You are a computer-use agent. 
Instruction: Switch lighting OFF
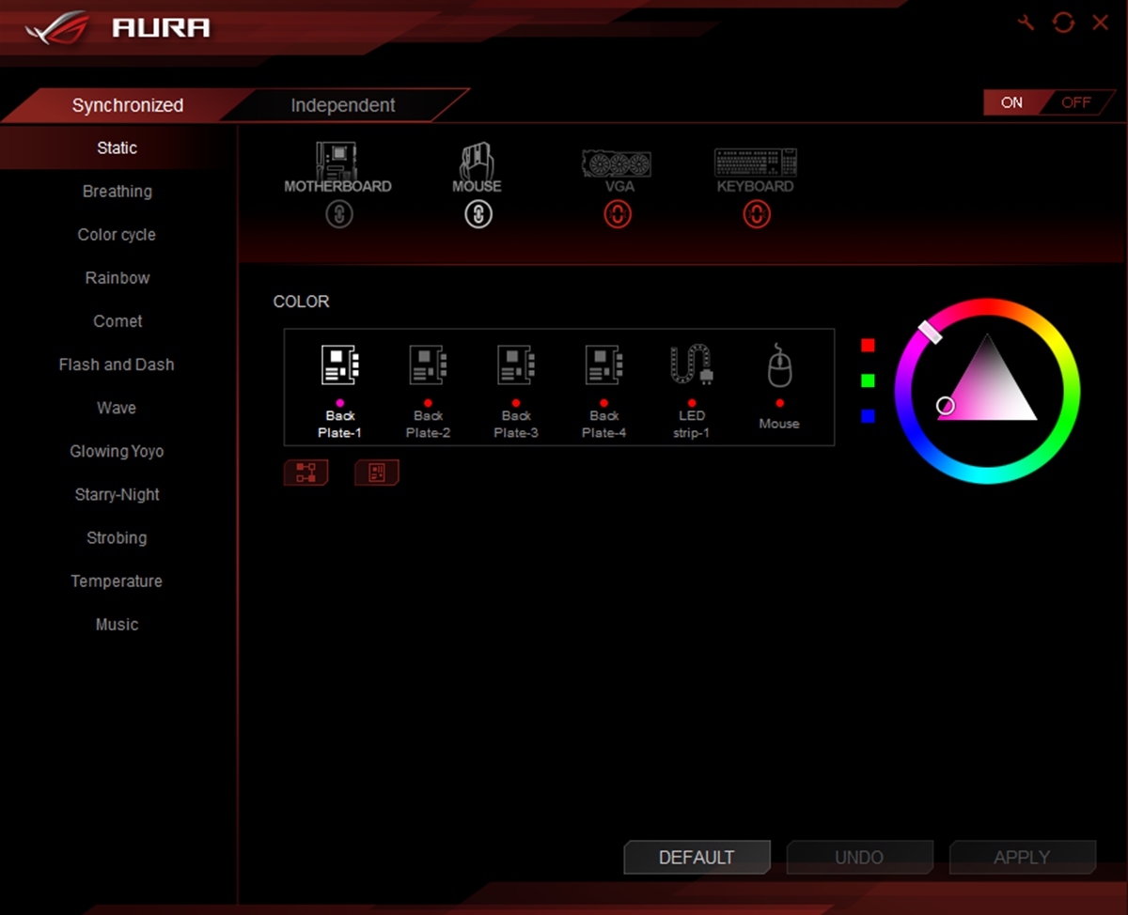[1076, 102]
